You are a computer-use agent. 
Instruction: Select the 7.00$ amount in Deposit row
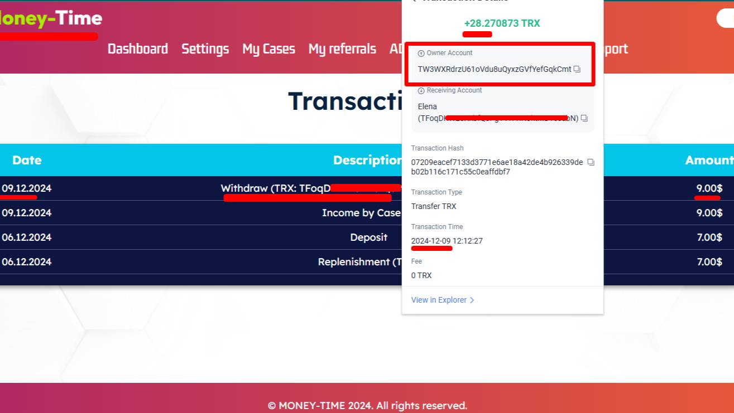(709, 237)
